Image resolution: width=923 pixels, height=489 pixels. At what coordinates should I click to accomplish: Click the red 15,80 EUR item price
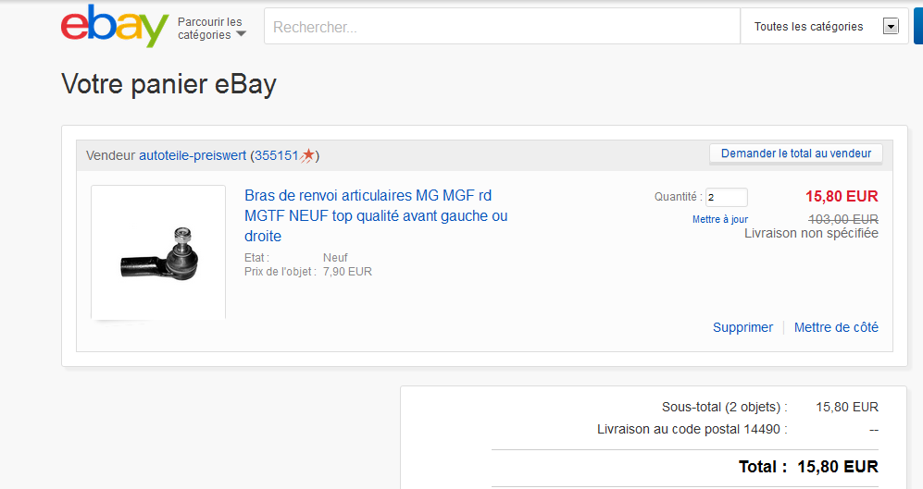tap(842, 196)
